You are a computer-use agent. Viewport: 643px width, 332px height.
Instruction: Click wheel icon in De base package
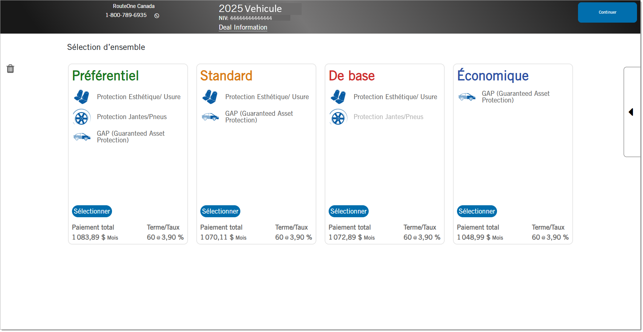(x=338, y=117)
